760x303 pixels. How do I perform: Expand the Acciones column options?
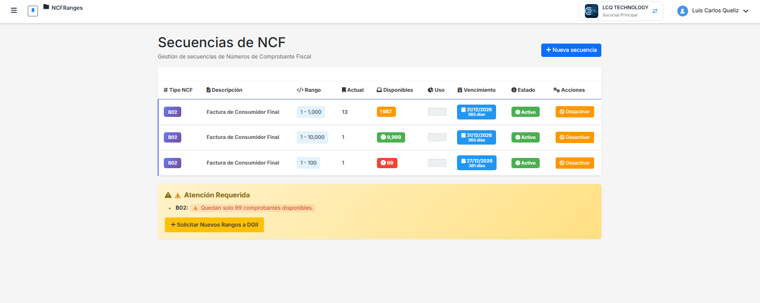[569, 90]
